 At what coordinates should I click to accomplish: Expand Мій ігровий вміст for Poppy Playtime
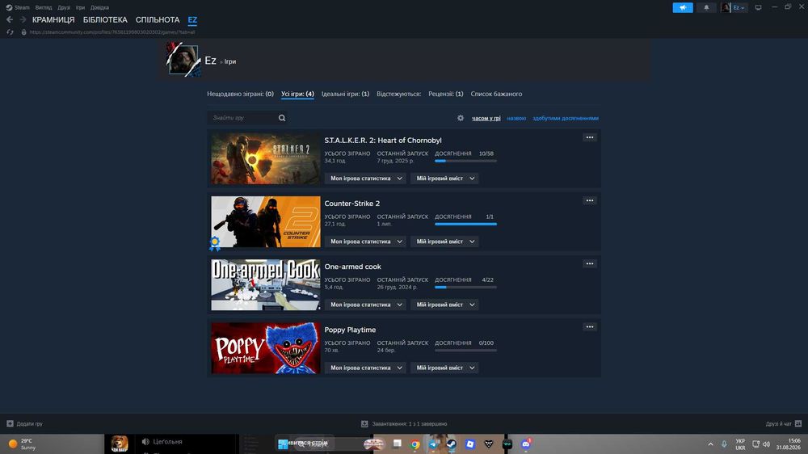444,368
